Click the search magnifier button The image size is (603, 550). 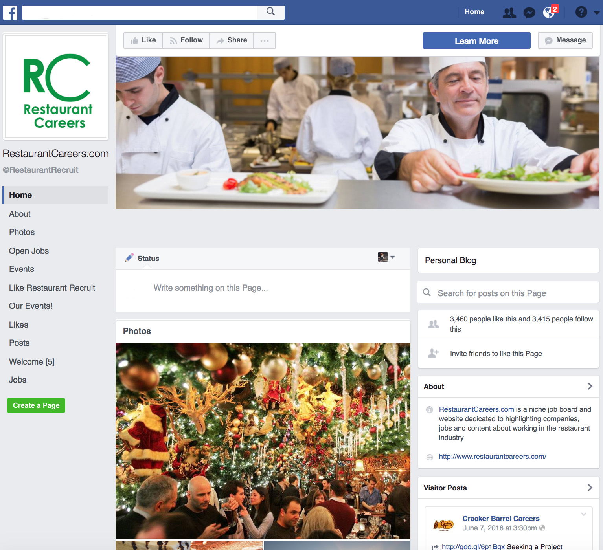271,12
